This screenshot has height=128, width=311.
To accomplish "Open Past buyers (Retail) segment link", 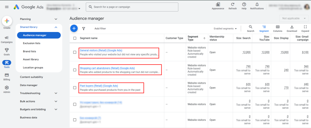I will click(x=99, y=86).
